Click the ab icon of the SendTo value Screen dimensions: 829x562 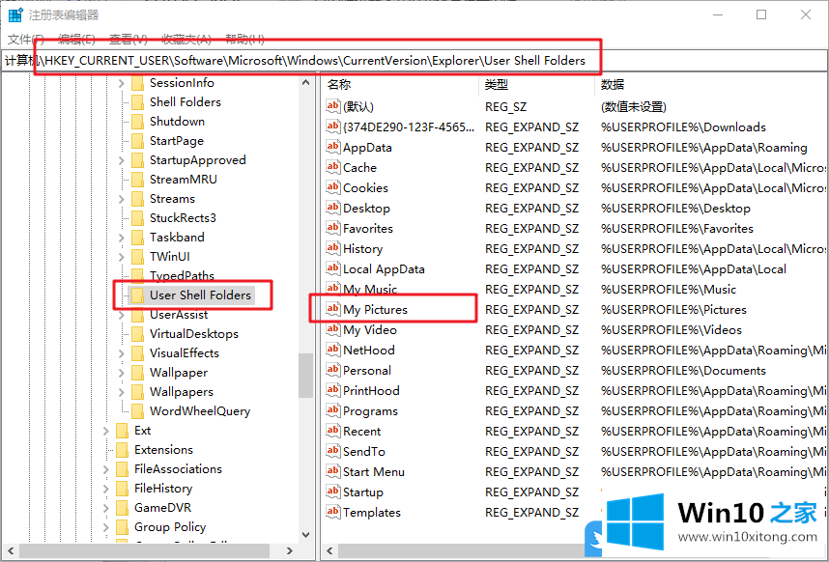[x=332, y=451]
